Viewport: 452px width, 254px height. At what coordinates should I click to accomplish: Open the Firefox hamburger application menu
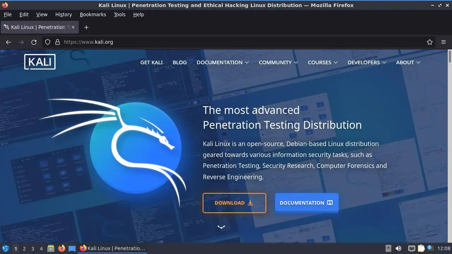tap(444, 42)
